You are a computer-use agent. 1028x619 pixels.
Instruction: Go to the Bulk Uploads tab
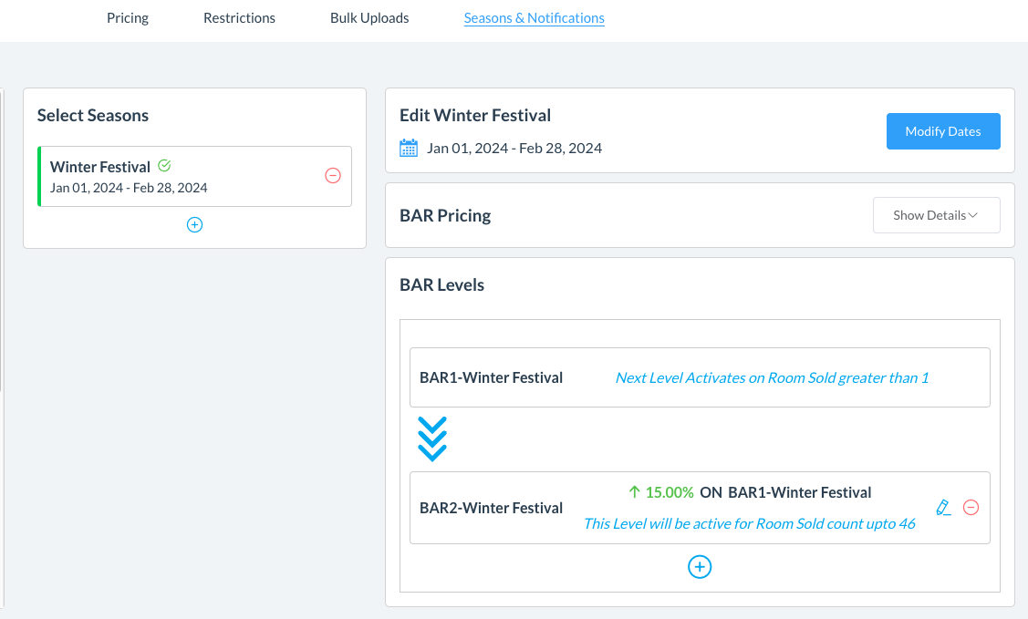click(x=369, y=17)
